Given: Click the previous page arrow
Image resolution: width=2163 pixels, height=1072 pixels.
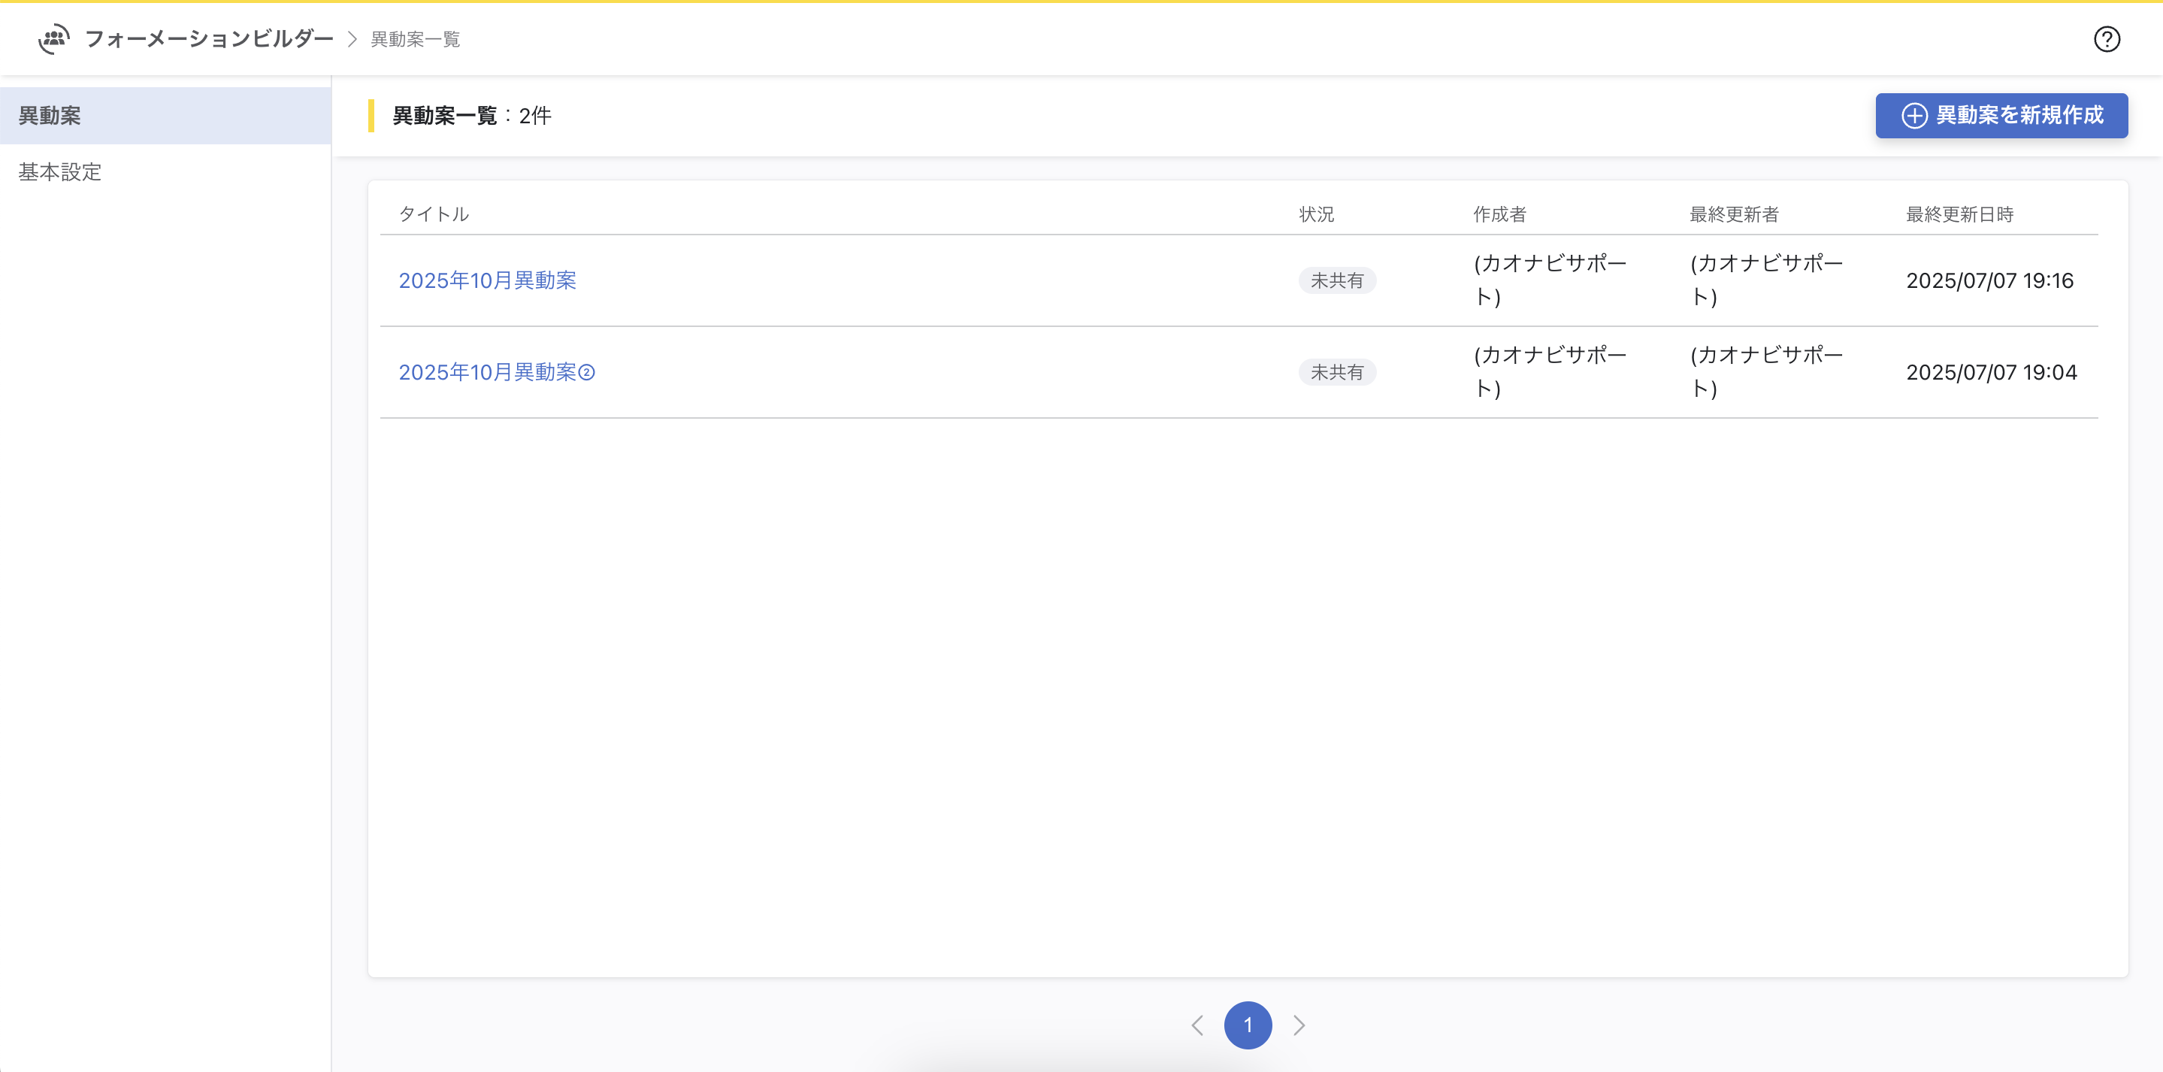Looking at the screenshot, I should (x=1197, y=1025).
